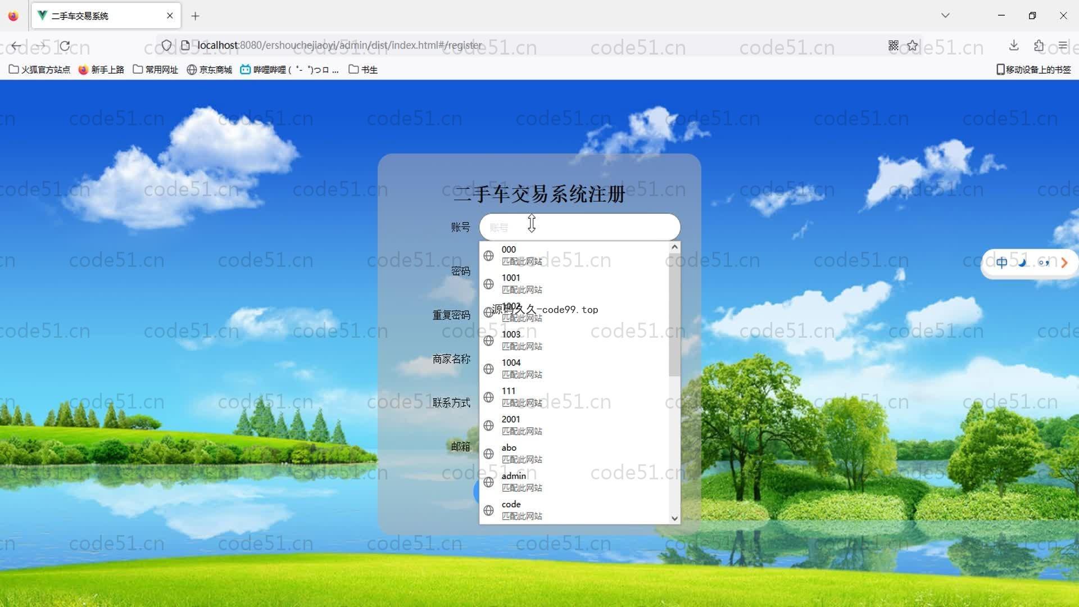The image size is (1079, 607).
Task: Choose autocomplete entry 1004
Action: pyautogui.click(x=574, y=369)
